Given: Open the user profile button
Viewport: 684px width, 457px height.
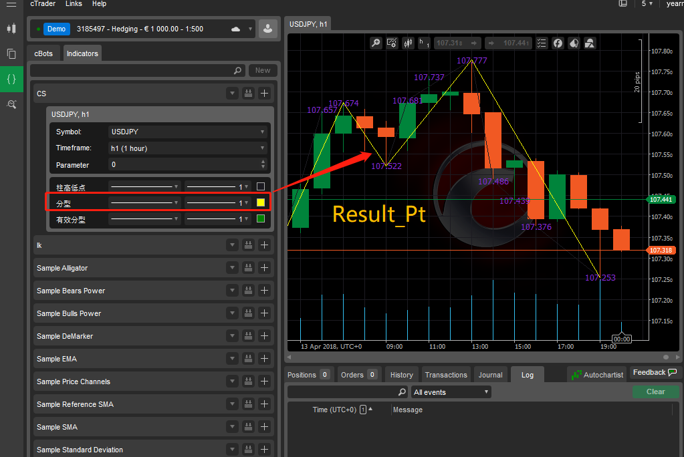Looking at the screenshot, I should [x=268, y=29].
